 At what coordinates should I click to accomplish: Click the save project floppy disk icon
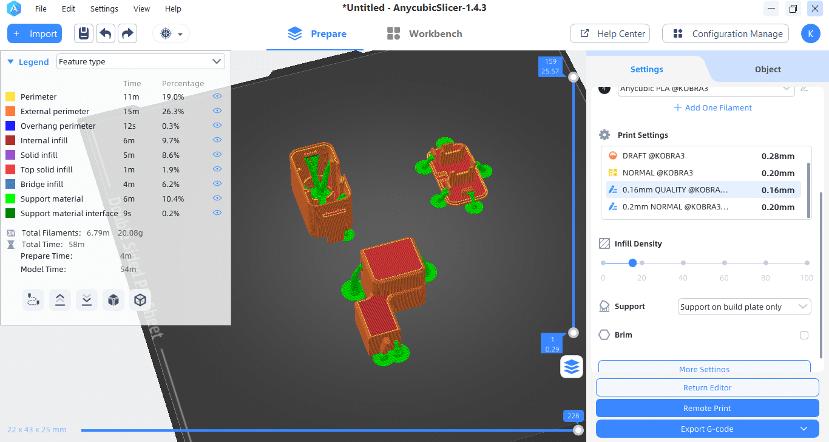(84, 33)
